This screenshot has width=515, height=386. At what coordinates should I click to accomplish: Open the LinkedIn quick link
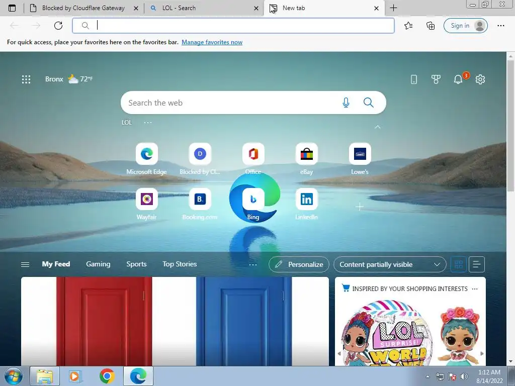[306, 204]
